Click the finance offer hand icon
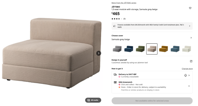The height and width of the screenshot is (106, 198). 114,26
